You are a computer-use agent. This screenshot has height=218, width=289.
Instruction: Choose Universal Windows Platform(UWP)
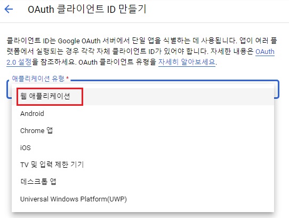point(143,199)
